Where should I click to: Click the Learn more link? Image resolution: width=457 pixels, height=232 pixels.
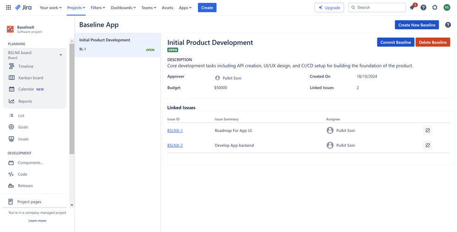[x=37, y=221]
